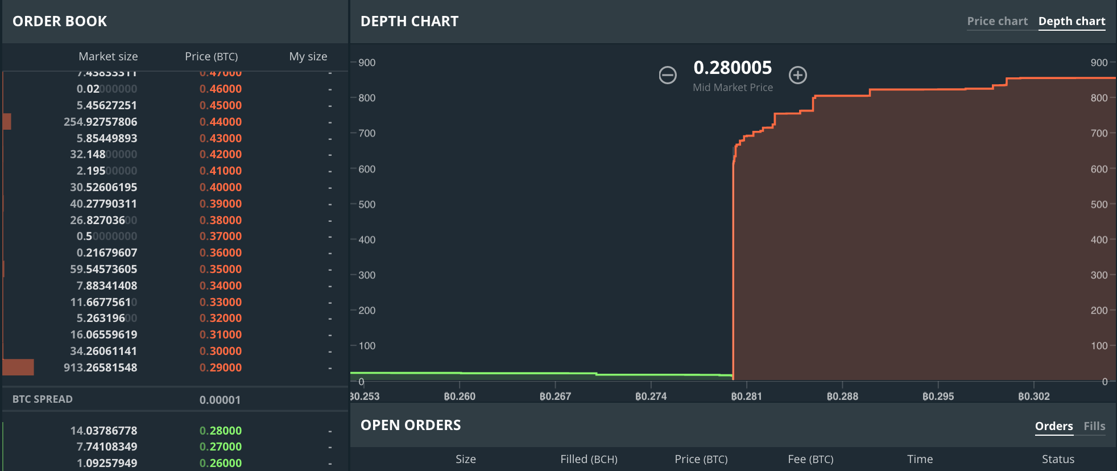The image size is (1117, 471).
Task: Click the spread value 0.00001
Action: pos(220,400)
